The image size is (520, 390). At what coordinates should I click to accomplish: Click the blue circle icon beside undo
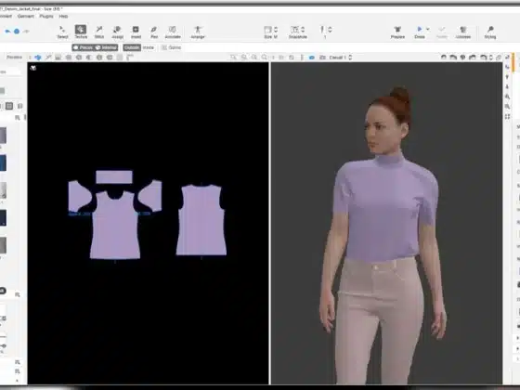(x=17, y=32)
